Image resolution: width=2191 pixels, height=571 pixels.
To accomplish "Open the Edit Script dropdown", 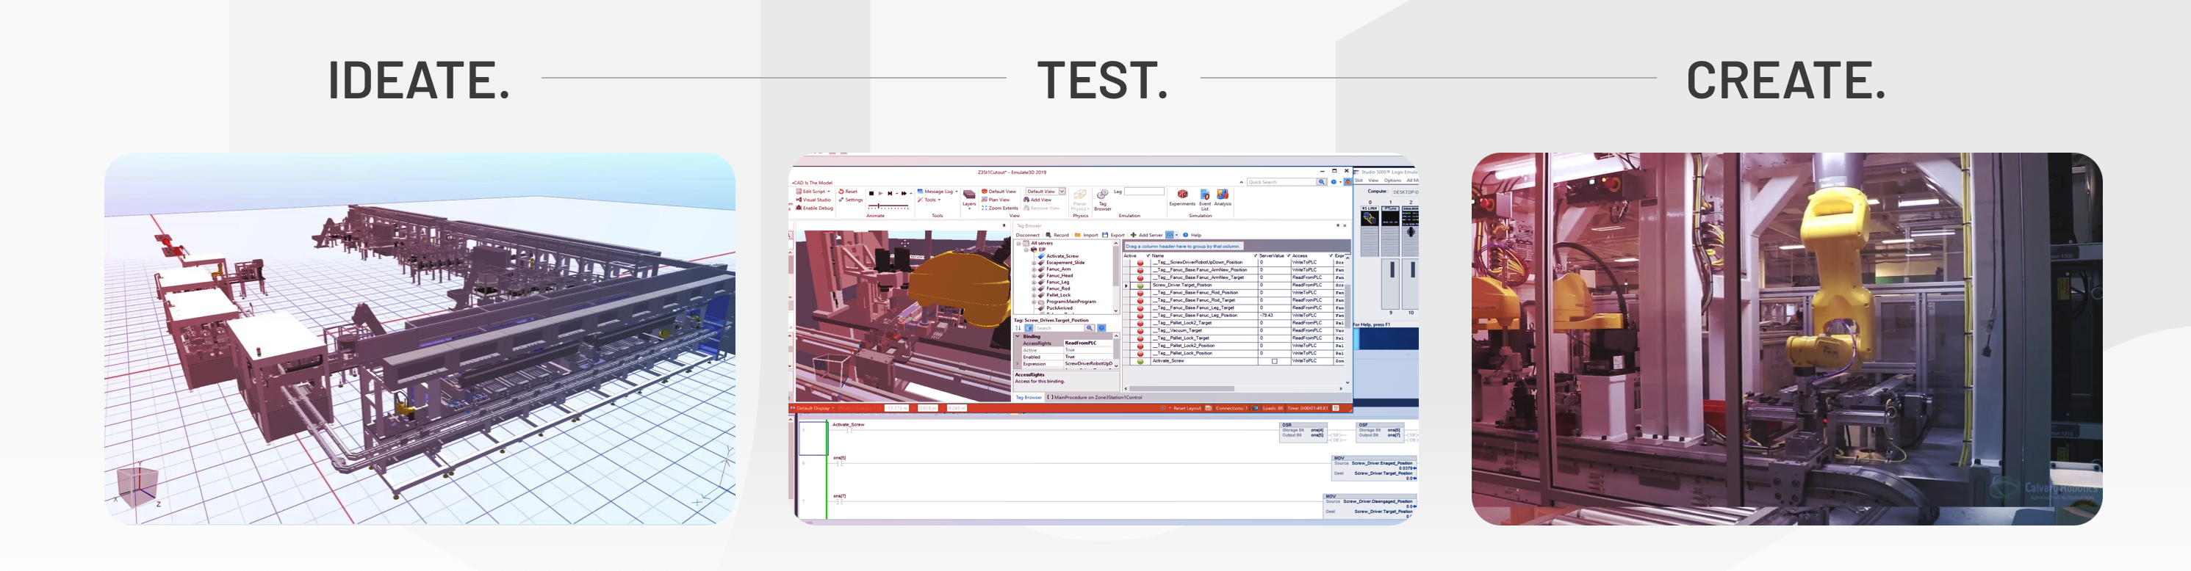I will pyautogui.click(x=813, y=191).
